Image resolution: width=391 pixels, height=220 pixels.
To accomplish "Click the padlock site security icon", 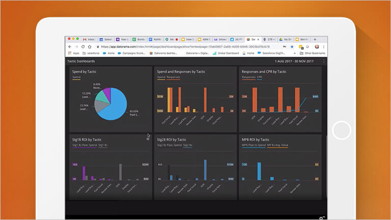I will [x=98, y=47].
